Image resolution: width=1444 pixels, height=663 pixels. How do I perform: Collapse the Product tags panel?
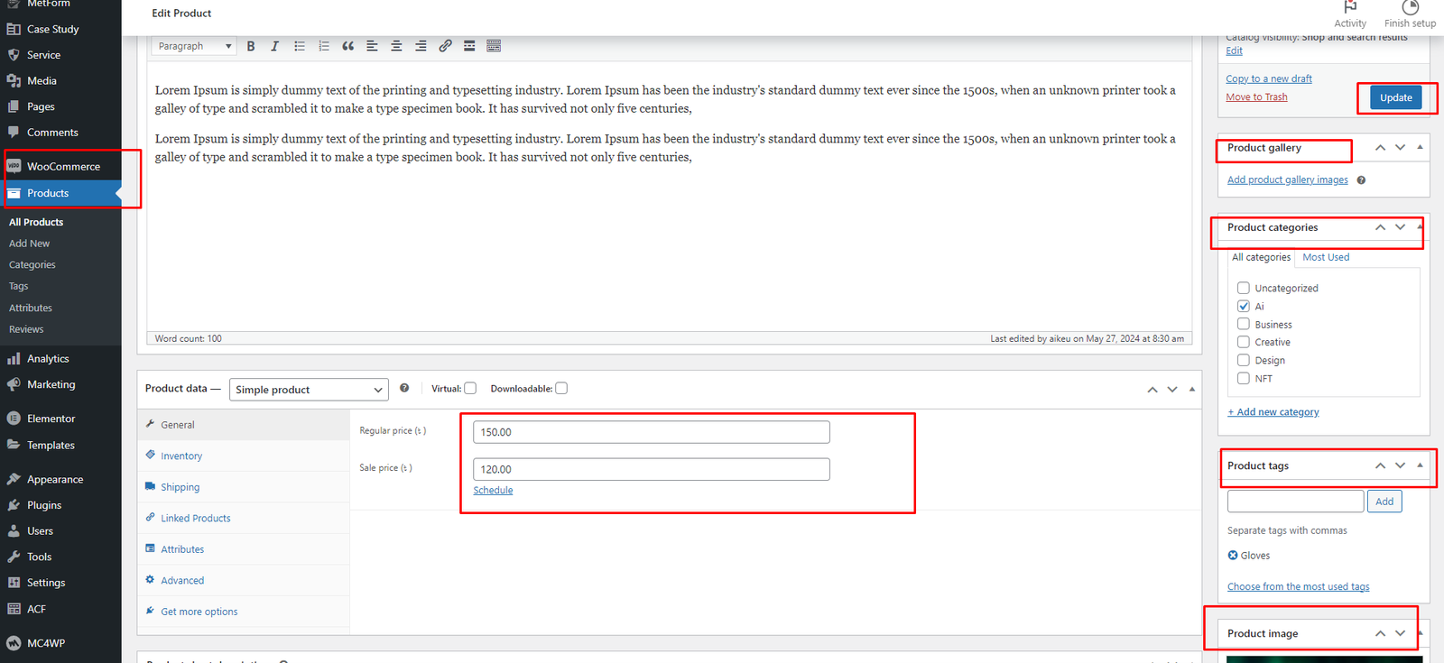1420,465
